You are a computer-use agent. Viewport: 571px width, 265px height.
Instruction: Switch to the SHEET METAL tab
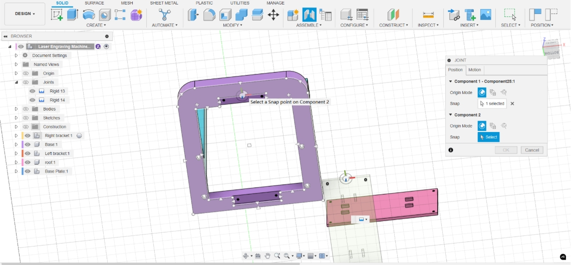tap(164, 3)
